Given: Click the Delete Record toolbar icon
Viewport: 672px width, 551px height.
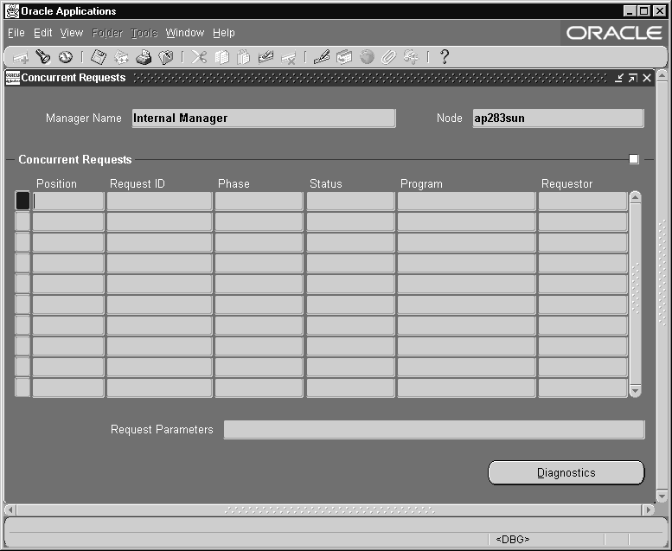Looking at the screenshot, I should pyautogui.click(x=288, y=57).
